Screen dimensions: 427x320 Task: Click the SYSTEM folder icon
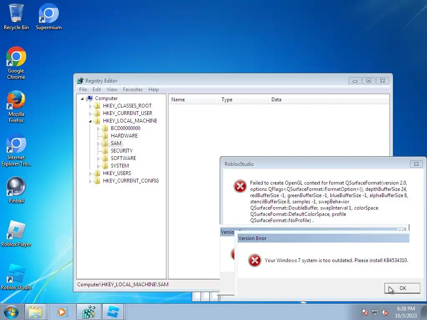click(105, 165)
